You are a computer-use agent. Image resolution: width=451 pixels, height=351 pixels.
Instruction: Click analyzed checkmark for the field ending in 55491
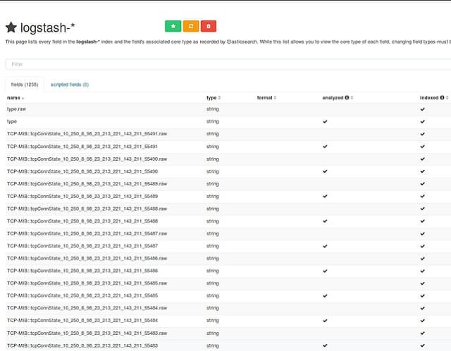(325, 147)
